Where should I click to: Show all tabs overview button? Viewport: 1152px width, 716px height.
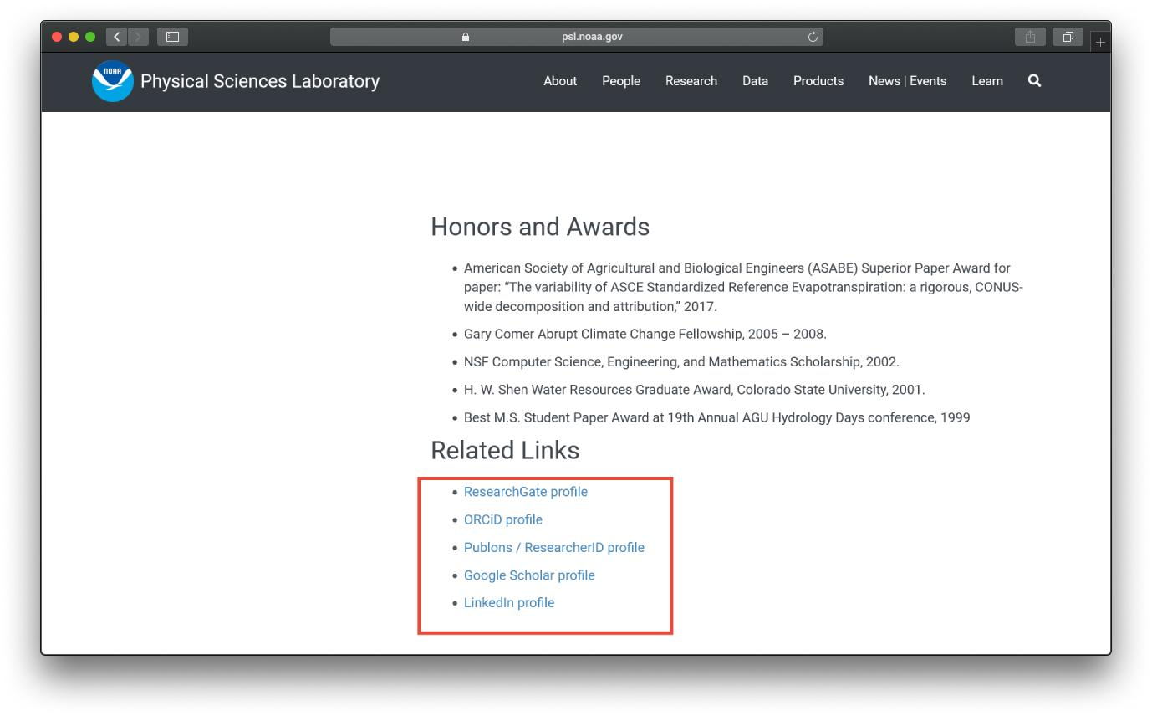(x=1068, y=37)
